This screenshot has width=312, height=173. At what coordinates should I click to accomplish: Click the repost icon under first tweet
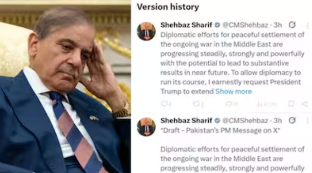(196, 103)
